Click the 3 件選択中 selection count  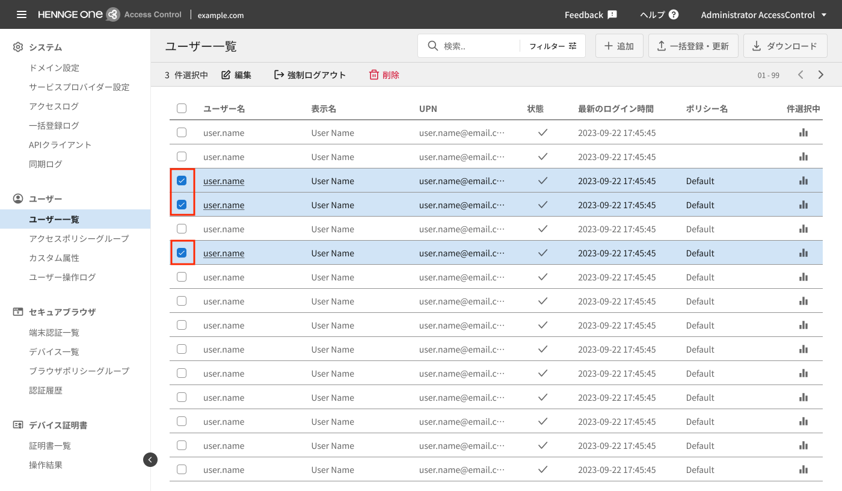(186, 75)
